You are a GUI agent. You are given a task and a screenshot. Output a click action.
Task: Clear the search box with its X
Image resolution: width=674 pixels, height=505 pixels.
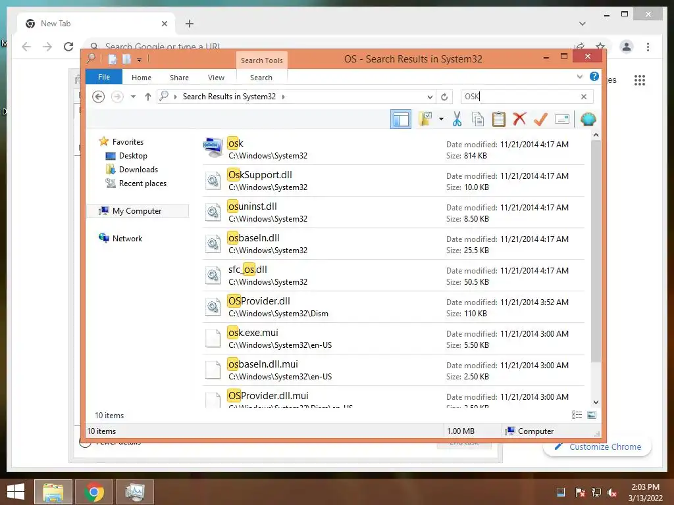(x=584, y=97)
